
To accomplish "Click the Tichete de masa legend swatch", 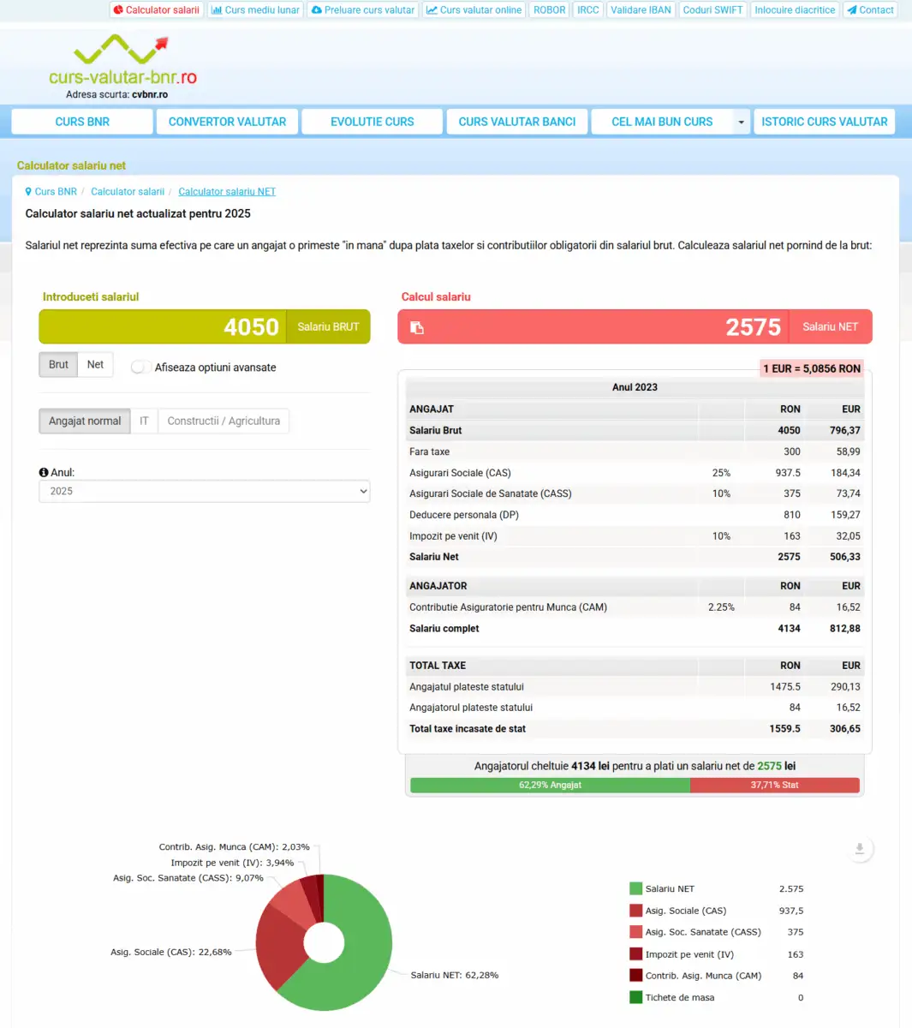I will (635, 997).
